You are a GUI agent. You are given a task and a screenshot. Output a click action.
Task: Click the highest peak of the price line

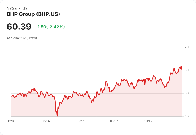(x=181, y=66)
